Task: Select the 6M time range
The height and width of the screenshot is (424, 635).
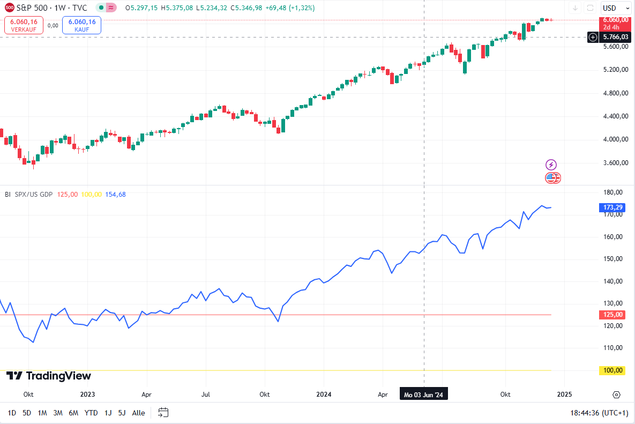Action: point(73,413)
